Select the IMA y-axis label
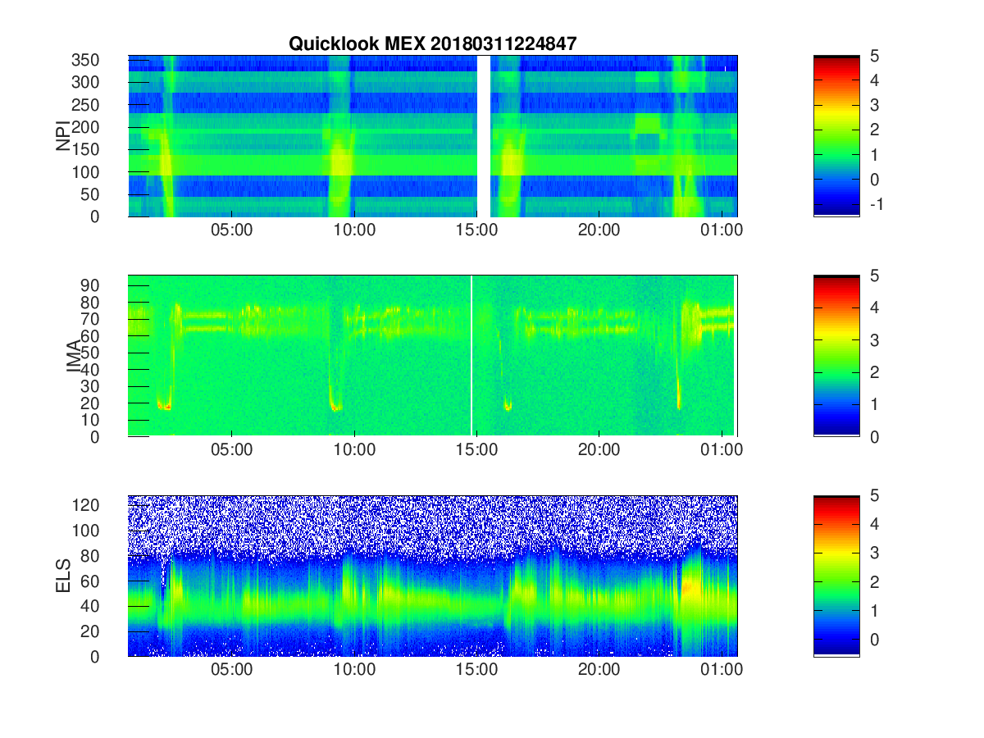Viewport: 984px width, 738px height. click(x=75, y=356)
